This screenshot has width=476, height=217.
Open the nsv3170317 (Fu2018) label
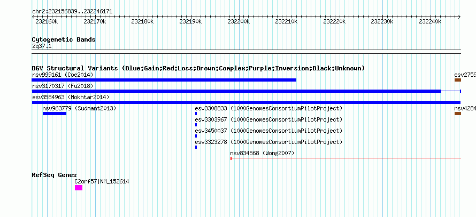coord(63,86)
